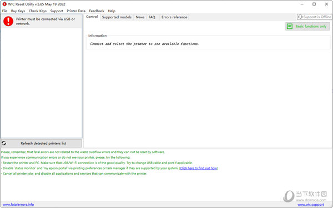
Task: Click the headset icon on Support button
Action: point(300,17)
